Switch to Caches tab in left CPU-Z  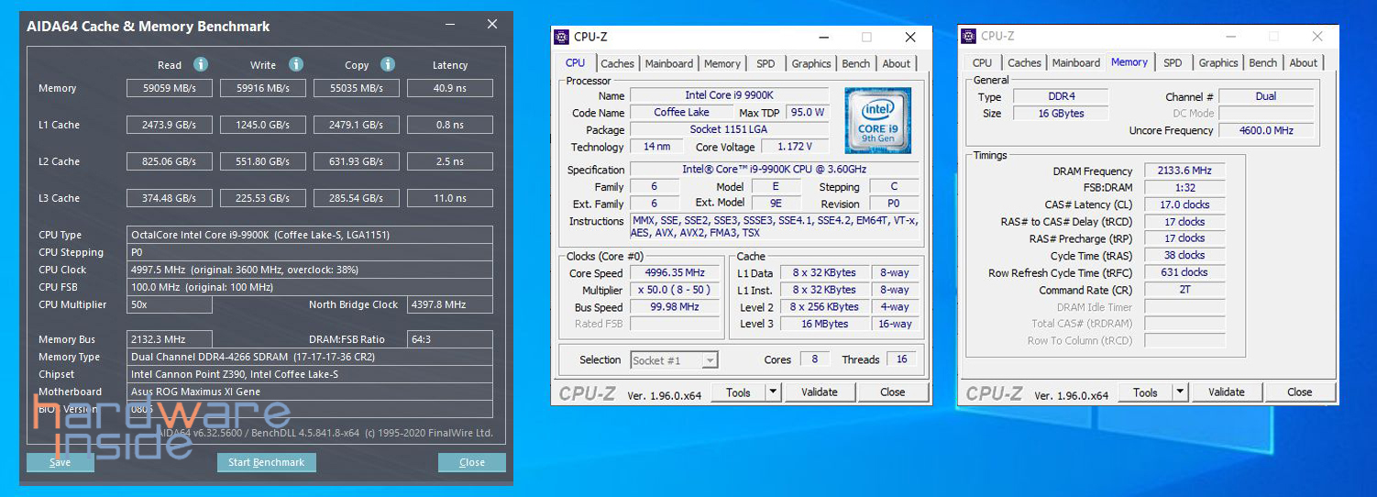(617, 63)
